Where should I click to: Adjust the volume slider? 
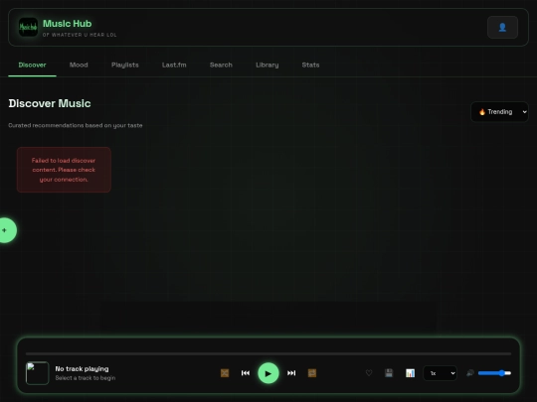click(494, 373)
